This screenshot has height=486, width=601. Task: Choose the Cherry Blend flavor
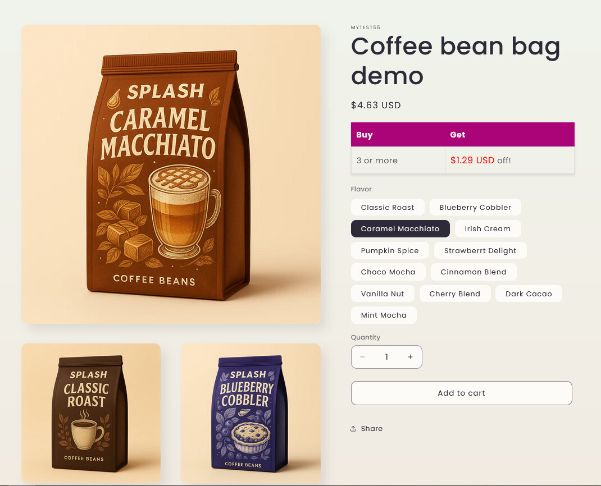tap(455, 294)
